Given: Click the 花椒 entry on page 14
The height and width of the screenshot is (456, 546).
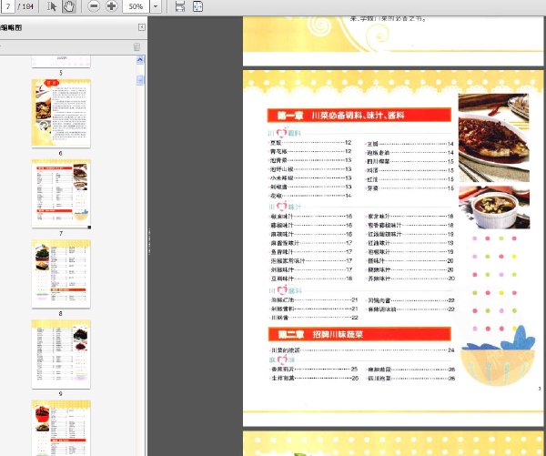Looking at the screenshot, I should tap(311, 196).
